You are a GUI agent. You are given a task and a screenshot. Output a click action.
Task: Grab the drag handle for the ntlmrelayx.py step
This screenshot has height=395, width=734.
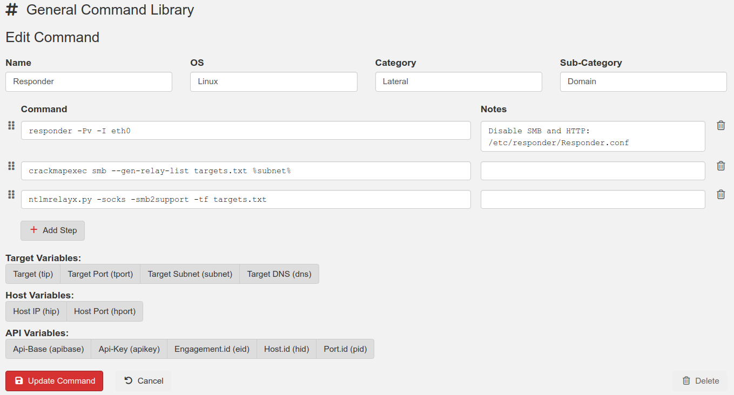click(11, 194)
